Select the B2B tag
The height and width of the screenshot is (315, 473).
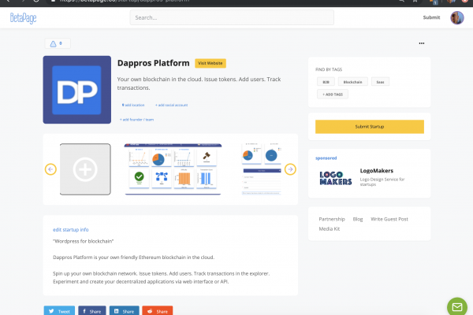click(x=326, y=82)
